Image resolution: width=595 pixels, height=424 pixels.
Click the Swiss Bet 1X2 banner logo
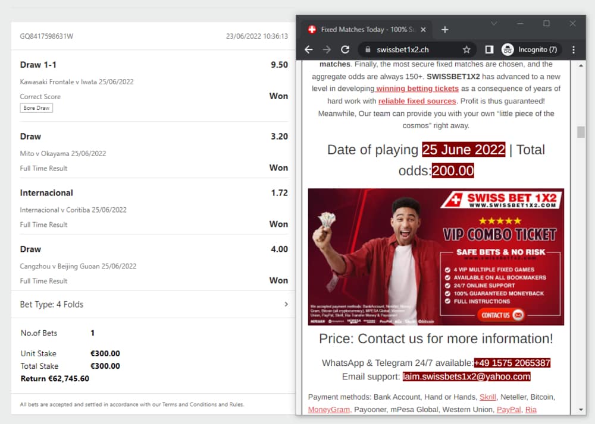tap(502, 200)
